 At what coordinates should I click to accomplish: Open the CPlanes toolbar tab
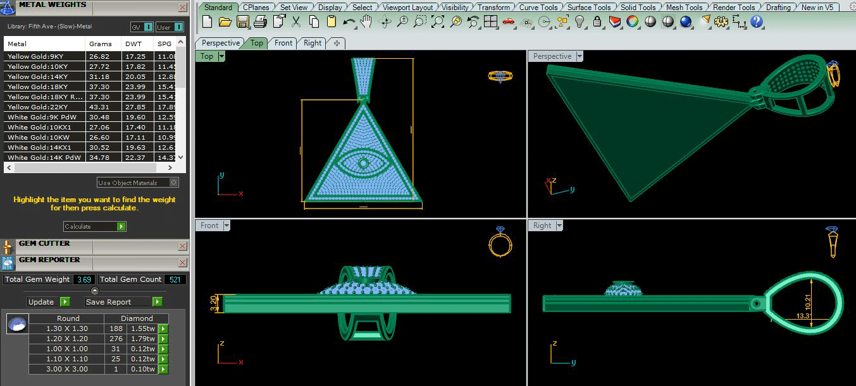pos(256,8)
